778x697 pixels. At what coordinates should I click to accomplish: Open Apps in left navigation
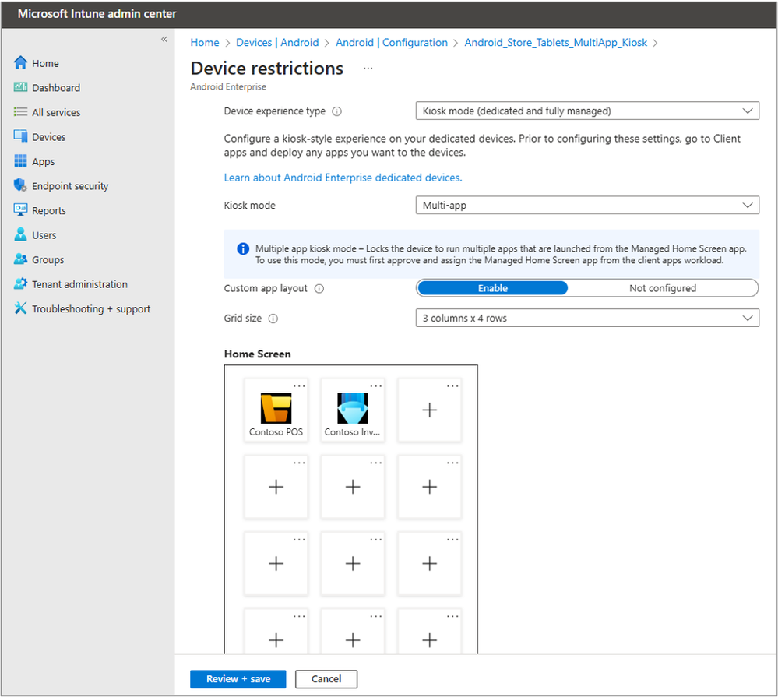click(43, 162)
